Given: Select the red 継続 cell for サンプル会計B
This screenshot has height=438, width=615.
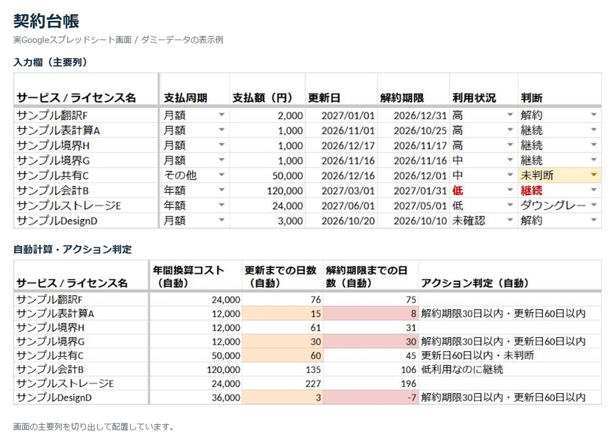Looking at the screenshot, I should 560,190.
